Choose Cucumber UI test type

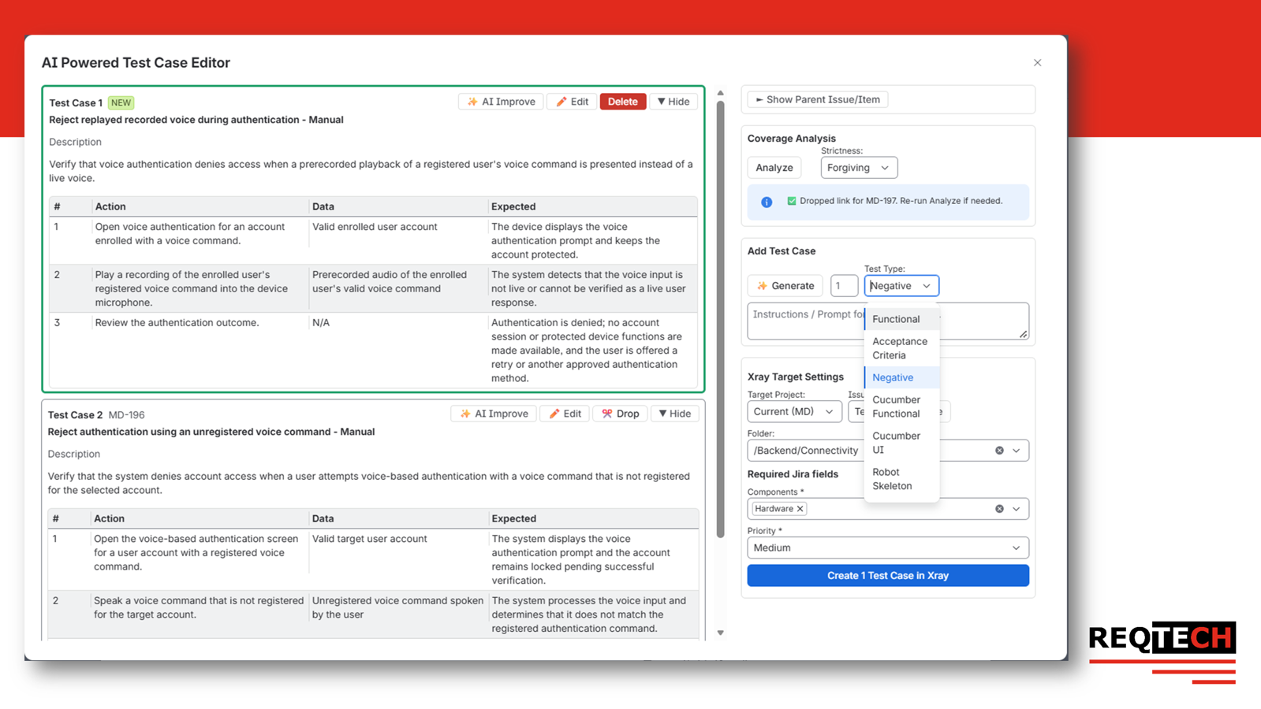tap(901, 443)
